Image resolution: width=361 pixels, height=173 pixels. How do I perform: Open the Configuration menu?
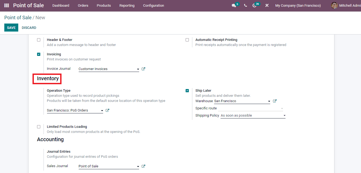click(x=153, y=5)
